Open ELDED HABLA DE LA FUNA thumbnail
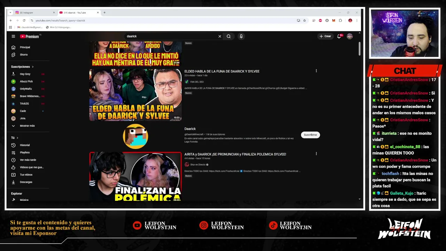 pos(135,95)
